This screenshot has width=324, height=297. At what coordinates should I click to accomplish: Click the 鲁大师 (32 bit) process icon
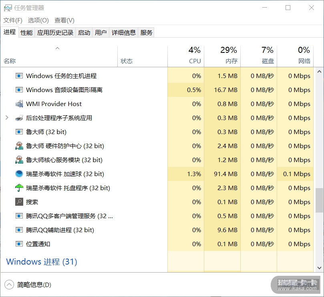[19, 132]
